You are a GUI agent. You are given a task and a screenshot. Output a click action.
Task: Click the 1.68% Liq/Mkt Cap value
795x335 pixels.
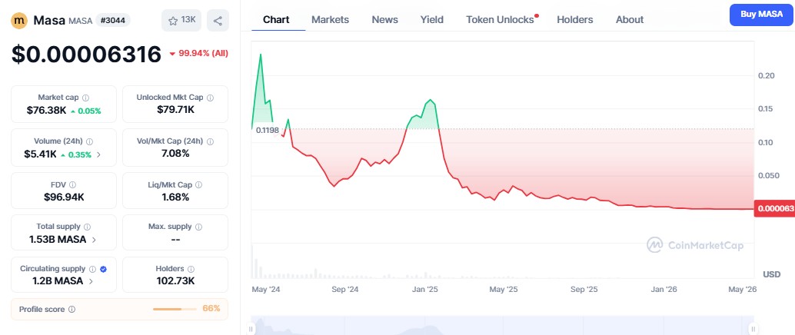[175, 197]
